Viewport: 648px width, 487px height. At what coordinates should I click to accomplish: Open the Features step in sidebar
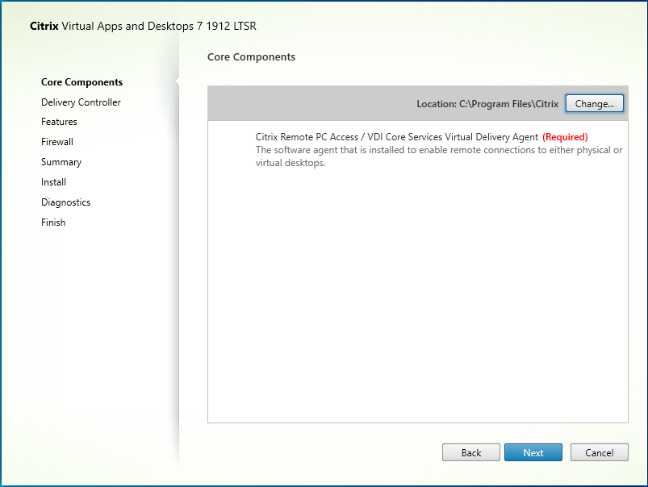click(x=59, y=122)
